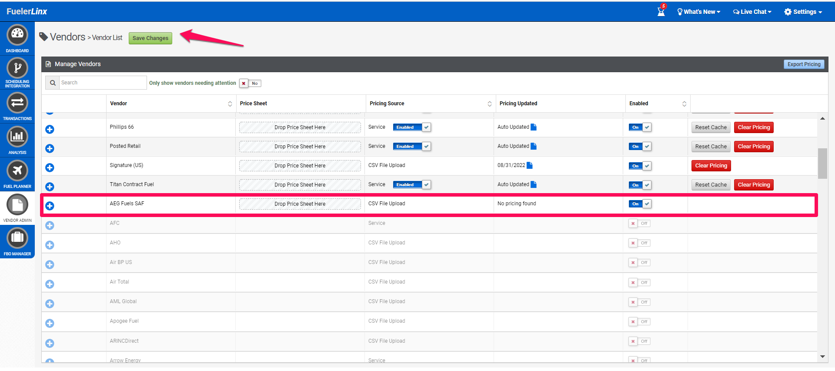
Task: Toggle Signature (US) enabled switch
Action: click(x=640, y=166)
